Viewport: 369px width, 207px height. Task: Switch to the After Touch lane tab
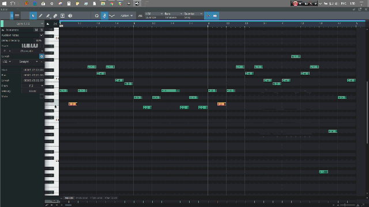click(x=111, y=198)
